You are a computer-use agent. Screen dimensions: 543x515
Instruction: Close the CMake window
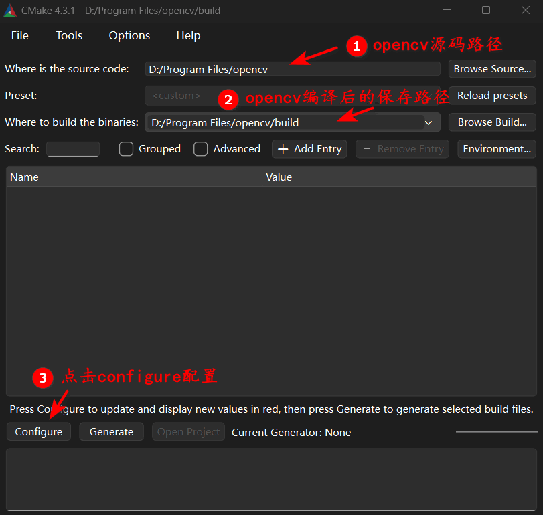click(526, 10)
